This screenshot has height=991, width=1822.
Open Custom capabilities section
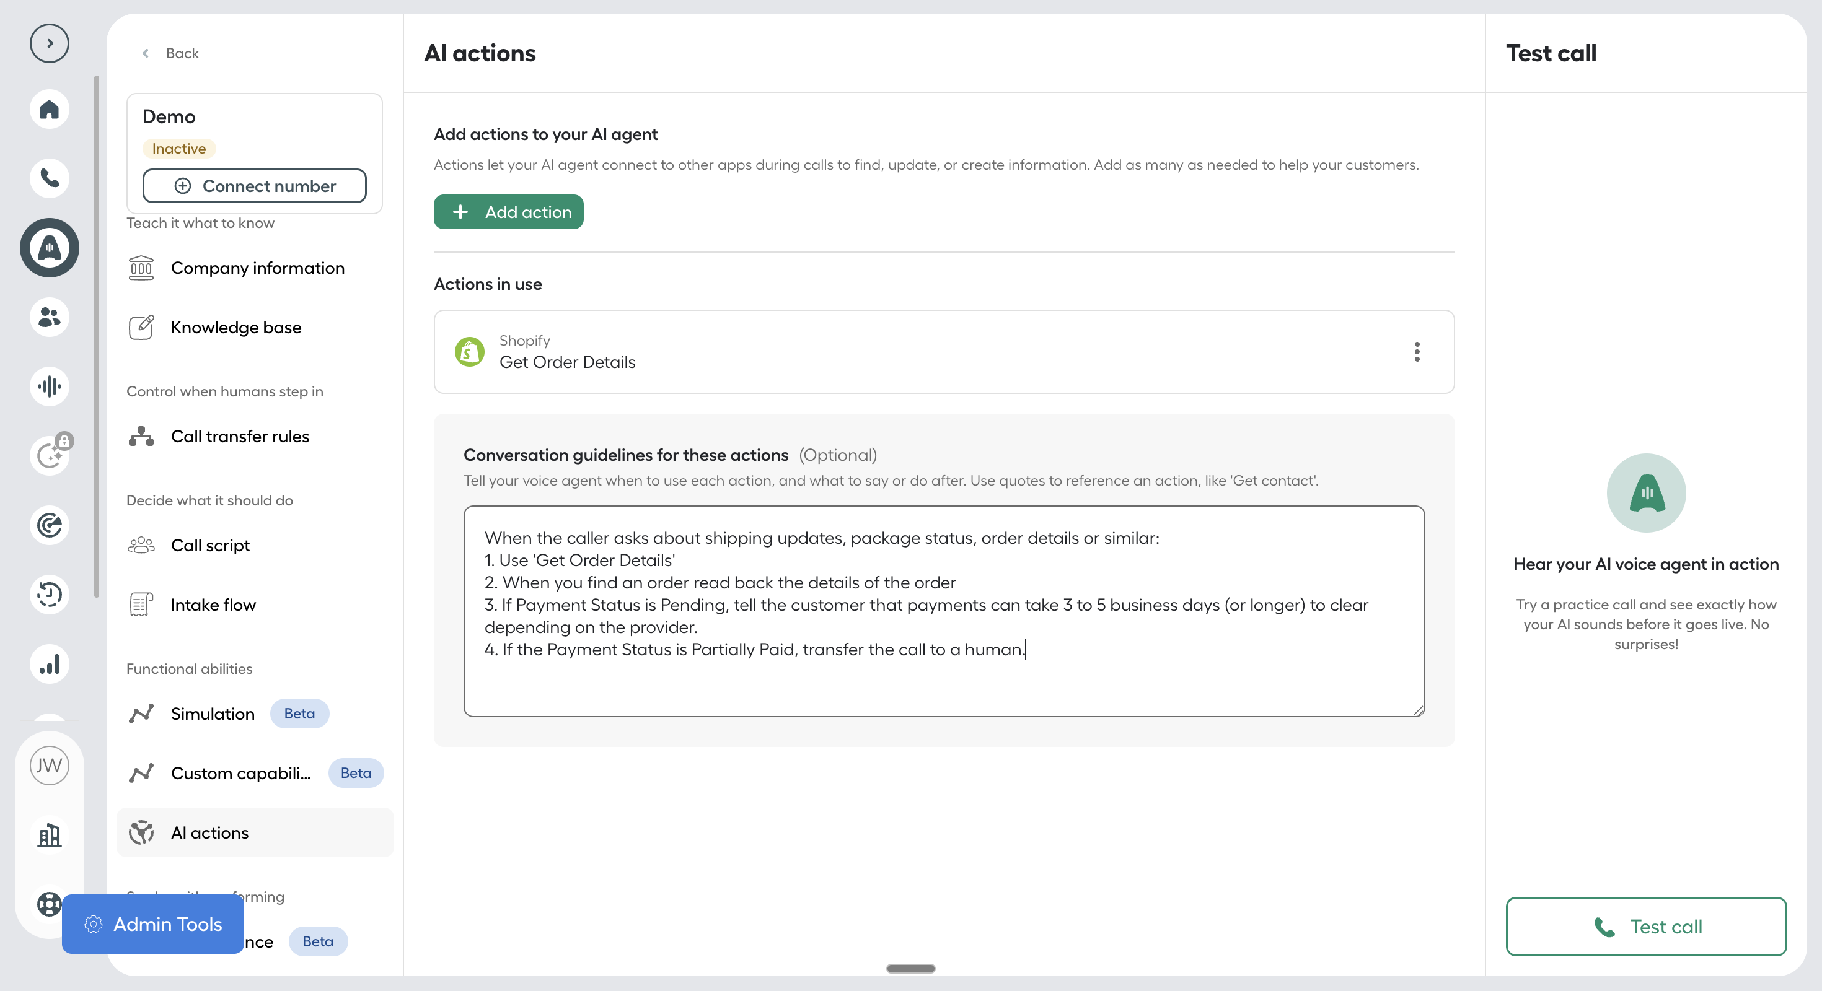coord(255,772)
